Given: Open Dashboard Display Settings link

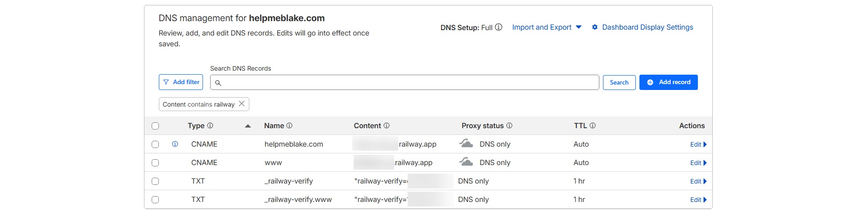Looking at the screenshot, I should point(648,27).
